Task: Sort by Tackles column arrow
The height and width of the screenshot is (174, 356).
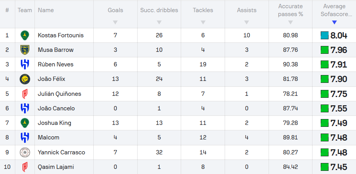Action: pos(203,22)
